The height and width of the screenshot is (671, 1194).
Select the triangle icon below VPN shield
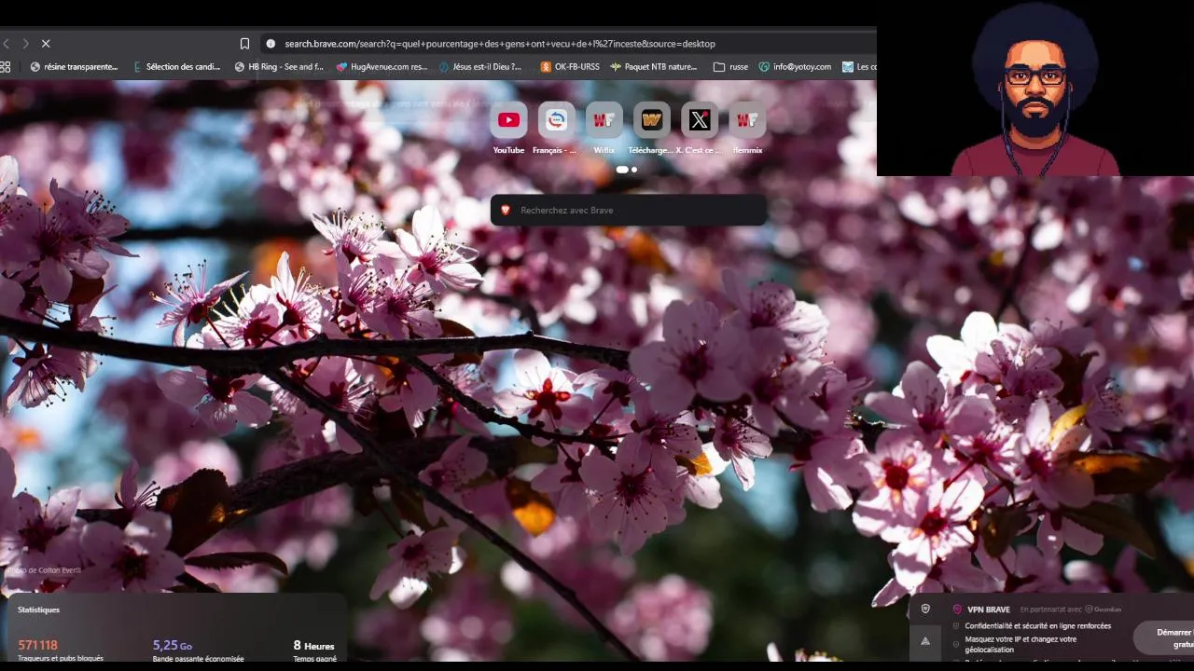click(925, 640)
